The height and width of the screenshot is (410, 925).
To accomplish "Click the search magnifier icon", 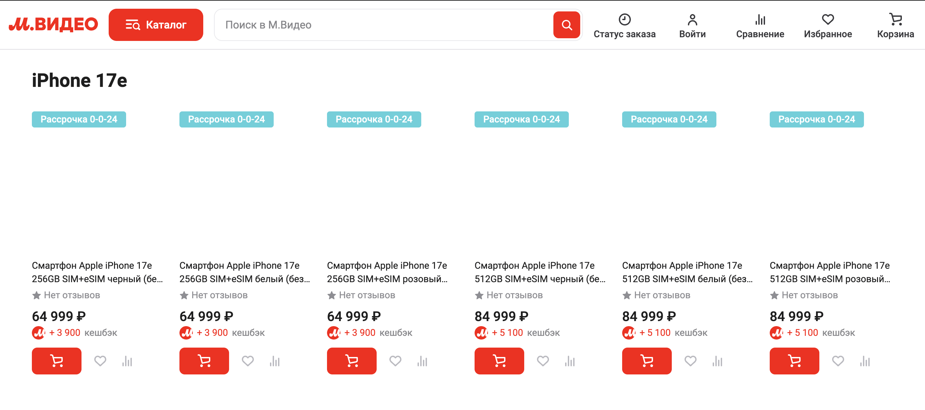I will (x=566, y=24).
